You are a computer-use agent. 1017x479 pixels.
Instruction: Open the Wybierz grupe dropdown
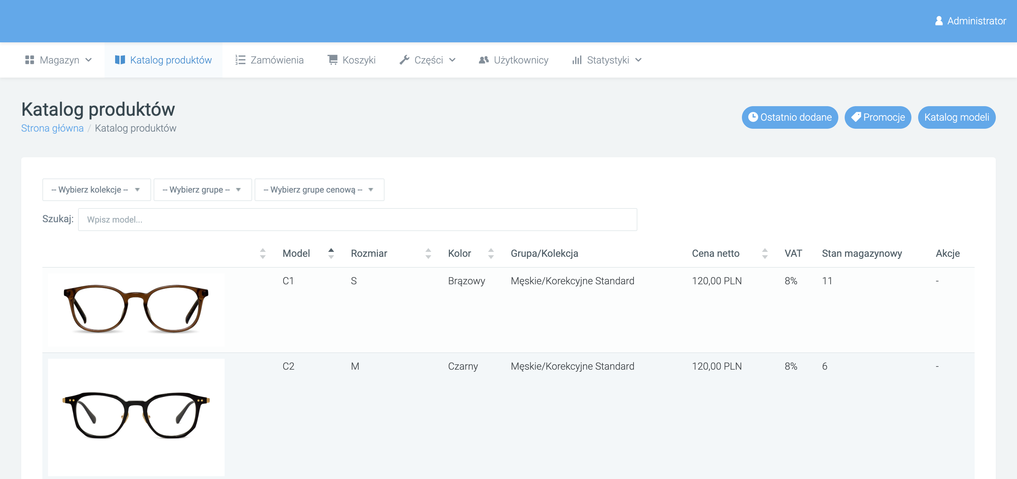[203, 190]
